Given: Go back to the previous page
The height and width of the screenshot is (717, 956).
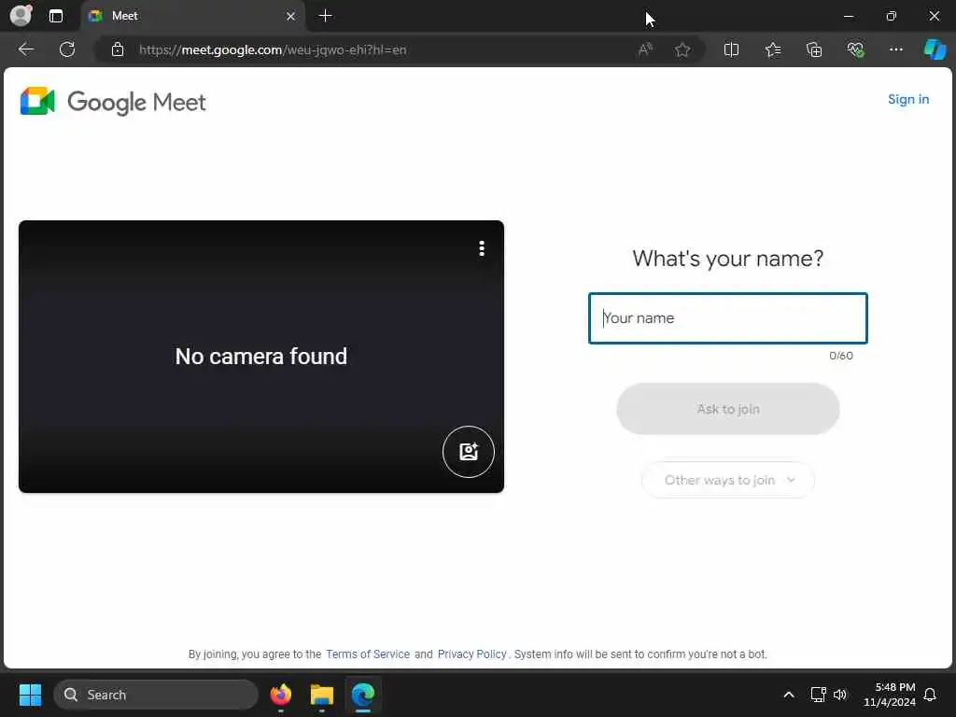Looking at the screenshot, I should pyautogui.click(x=26, y=49).
